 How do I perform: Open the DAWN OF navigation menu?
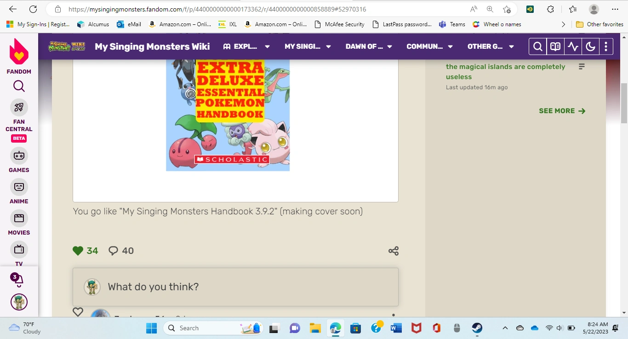(x=369, y=46)
